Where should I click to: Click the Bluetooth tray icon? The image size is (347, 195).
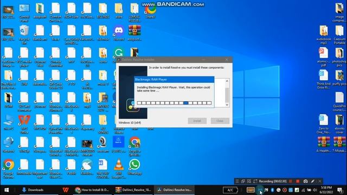[x=272, y=190]
